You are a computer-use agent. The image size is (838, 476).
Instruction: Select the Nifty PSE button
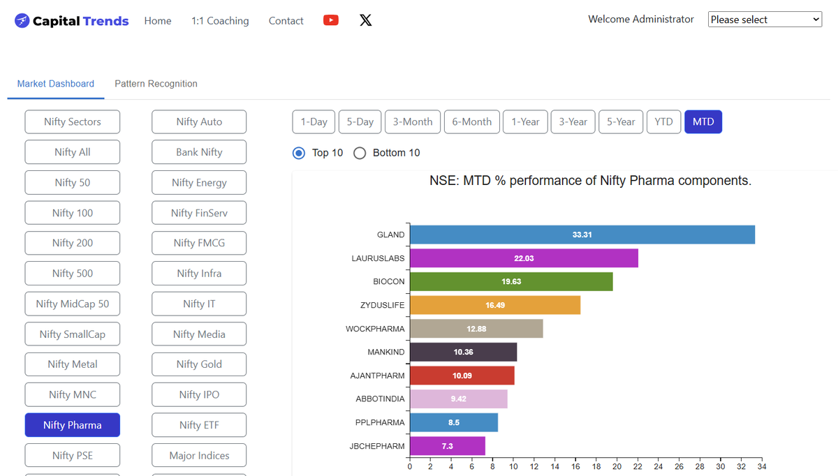tap(73, 455)
